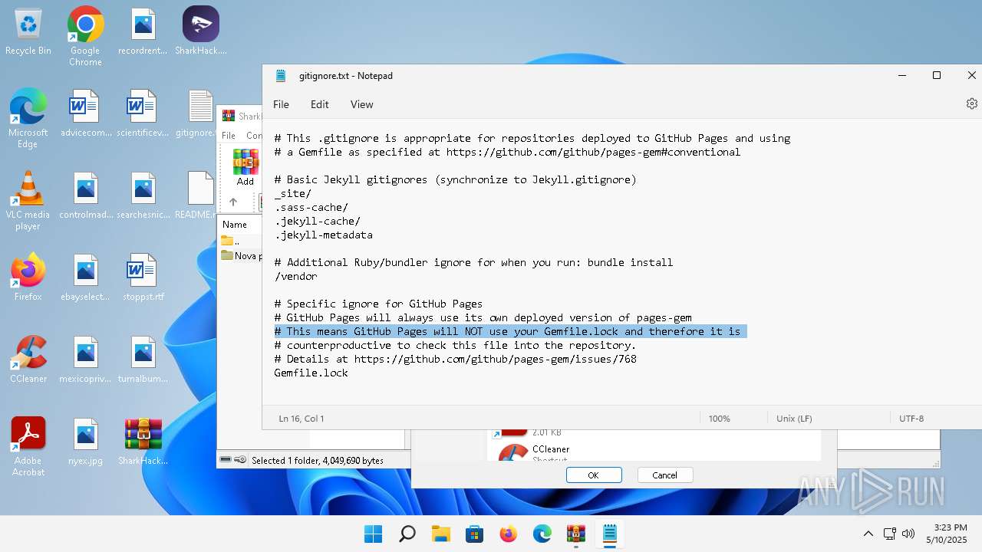Launch CCleaner desktop shortcut
The image size is (982, 552).
pos(28,360)
